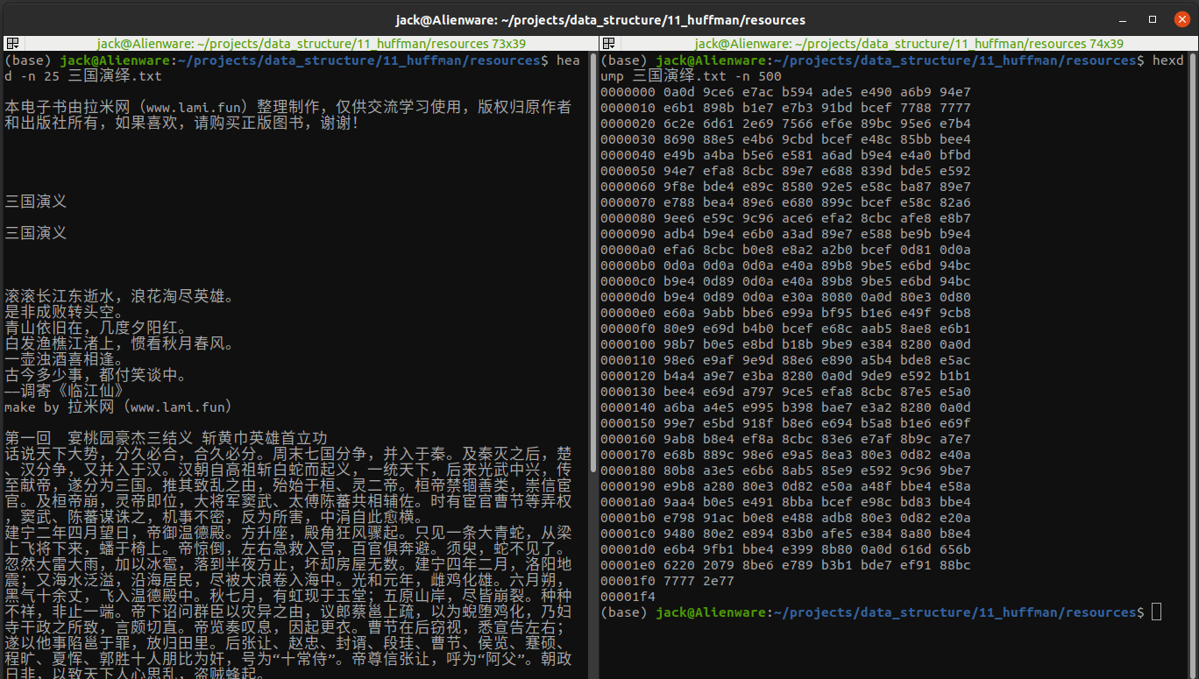
Task: Click the line '滚滚长江东逝水，浪花淘尽英雄。'
Action: click(119, 296)
